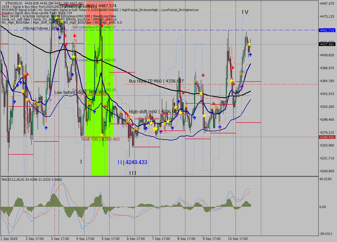
Task: Select the red down arrow above the 9 Sep candles
Action: pyautogui.click(x=233, y=67)
